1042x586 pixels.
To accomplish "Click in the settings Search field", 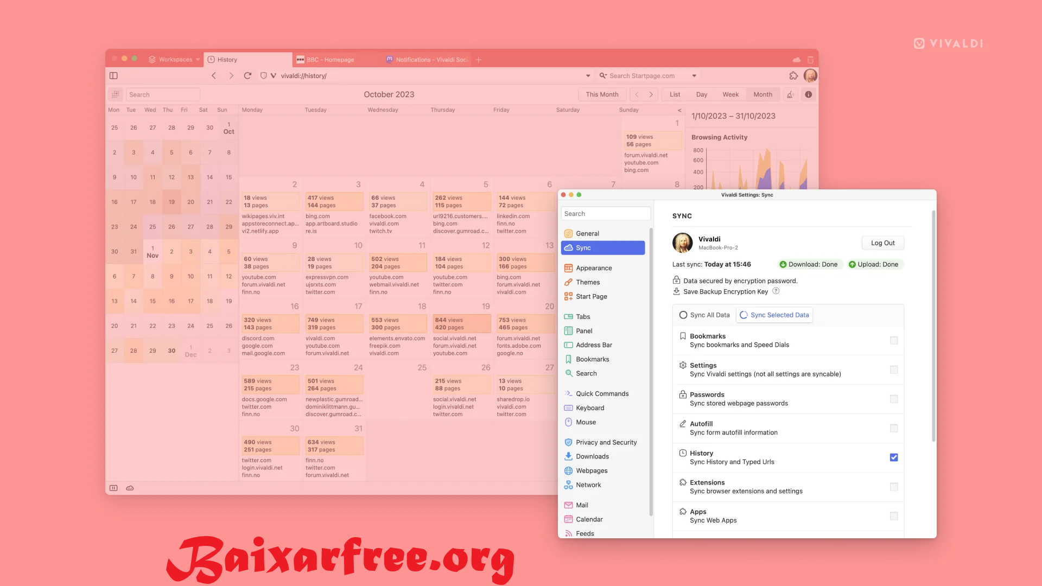I will click(x=606, y=213).
